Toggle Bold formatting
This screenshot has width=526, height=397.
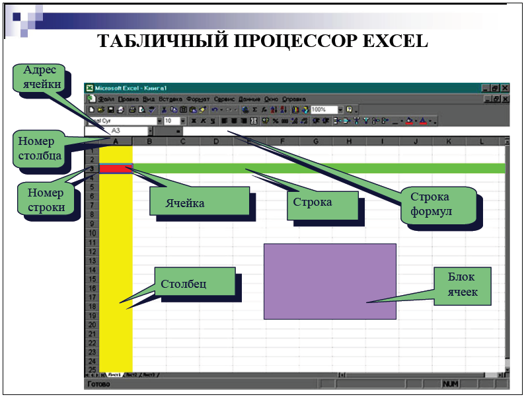pos(194,120)
